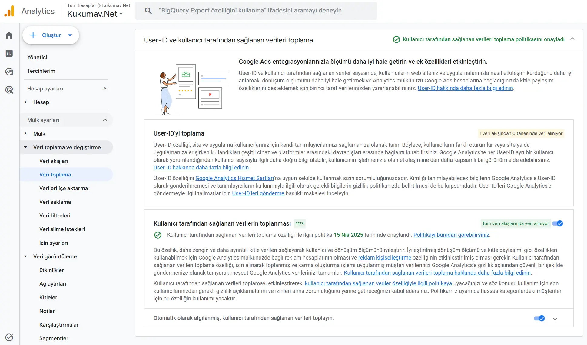The width and height of the screenshot is (587, 345).
Task: Expand the Mülk tree item
Action: click(x=25, y=134)
